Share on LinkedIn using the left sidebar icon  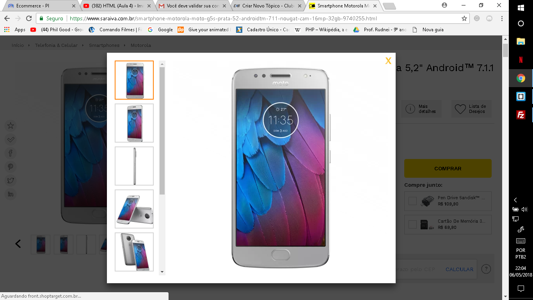[11, 194]
